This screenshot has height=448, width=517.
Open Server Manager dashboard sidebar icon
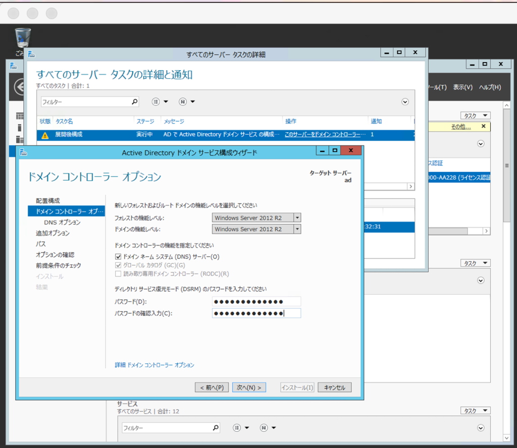tap(20, 116)
